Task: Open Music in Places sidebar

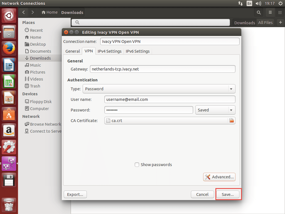Action: (x=33, y=65)
